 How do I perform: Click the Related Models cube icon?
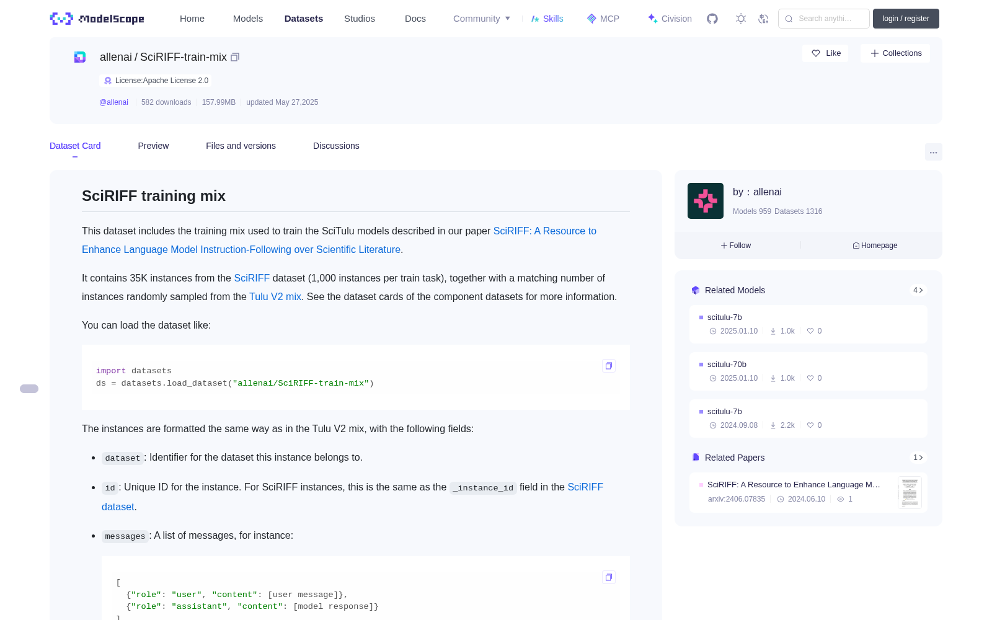coord(696,290)
